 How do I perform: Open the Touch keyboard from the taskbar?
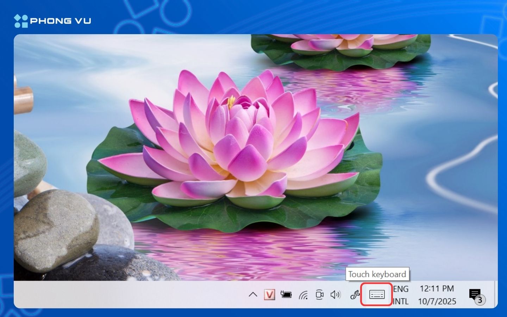point(377,294)
